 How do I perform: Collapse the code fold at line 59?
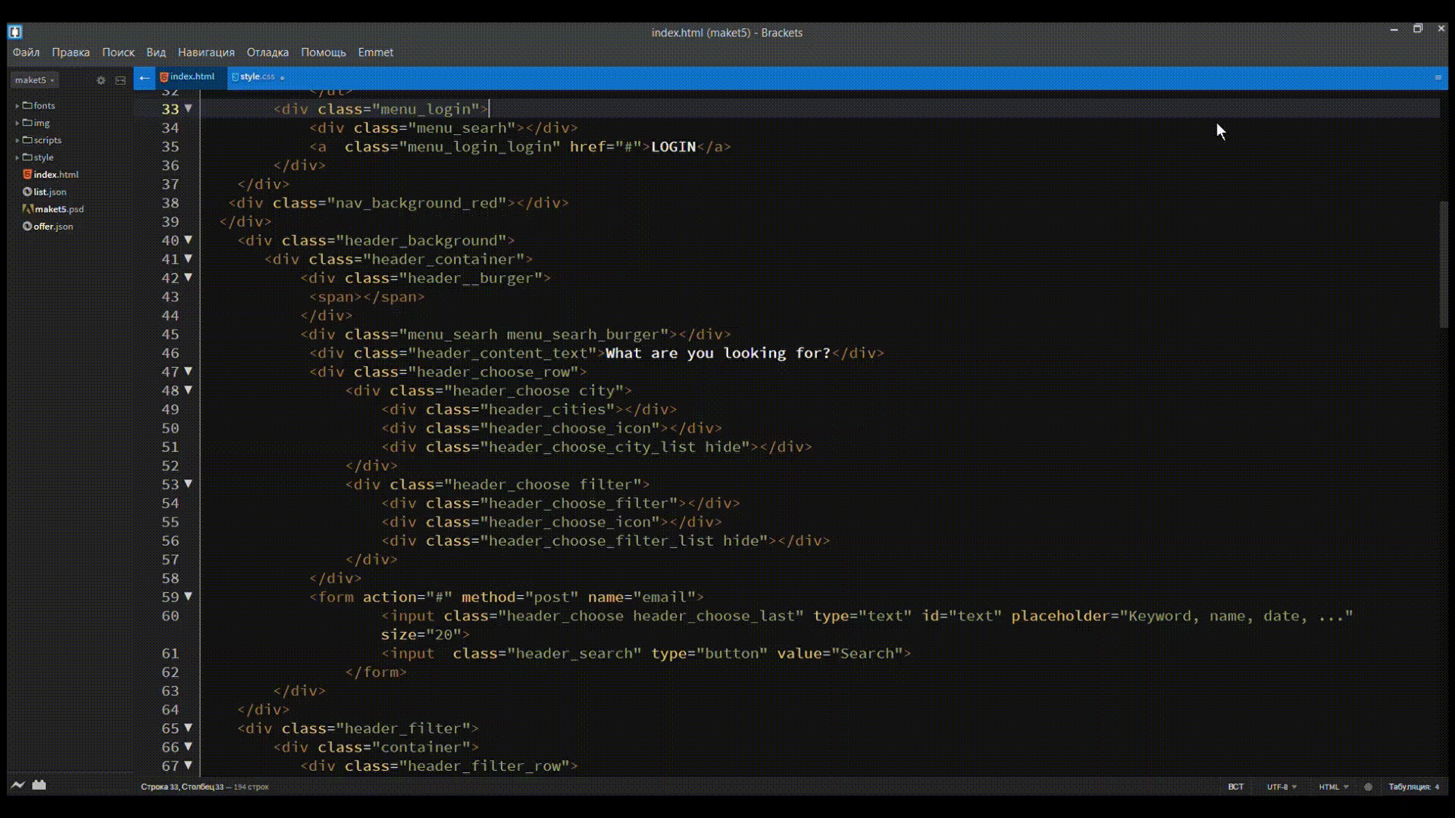[189, 597]
